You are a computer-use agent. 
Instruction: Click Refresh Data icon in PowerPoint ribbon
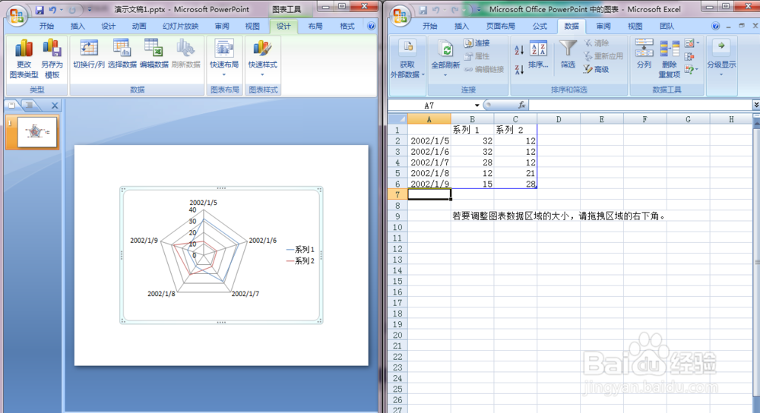point(185,54)
